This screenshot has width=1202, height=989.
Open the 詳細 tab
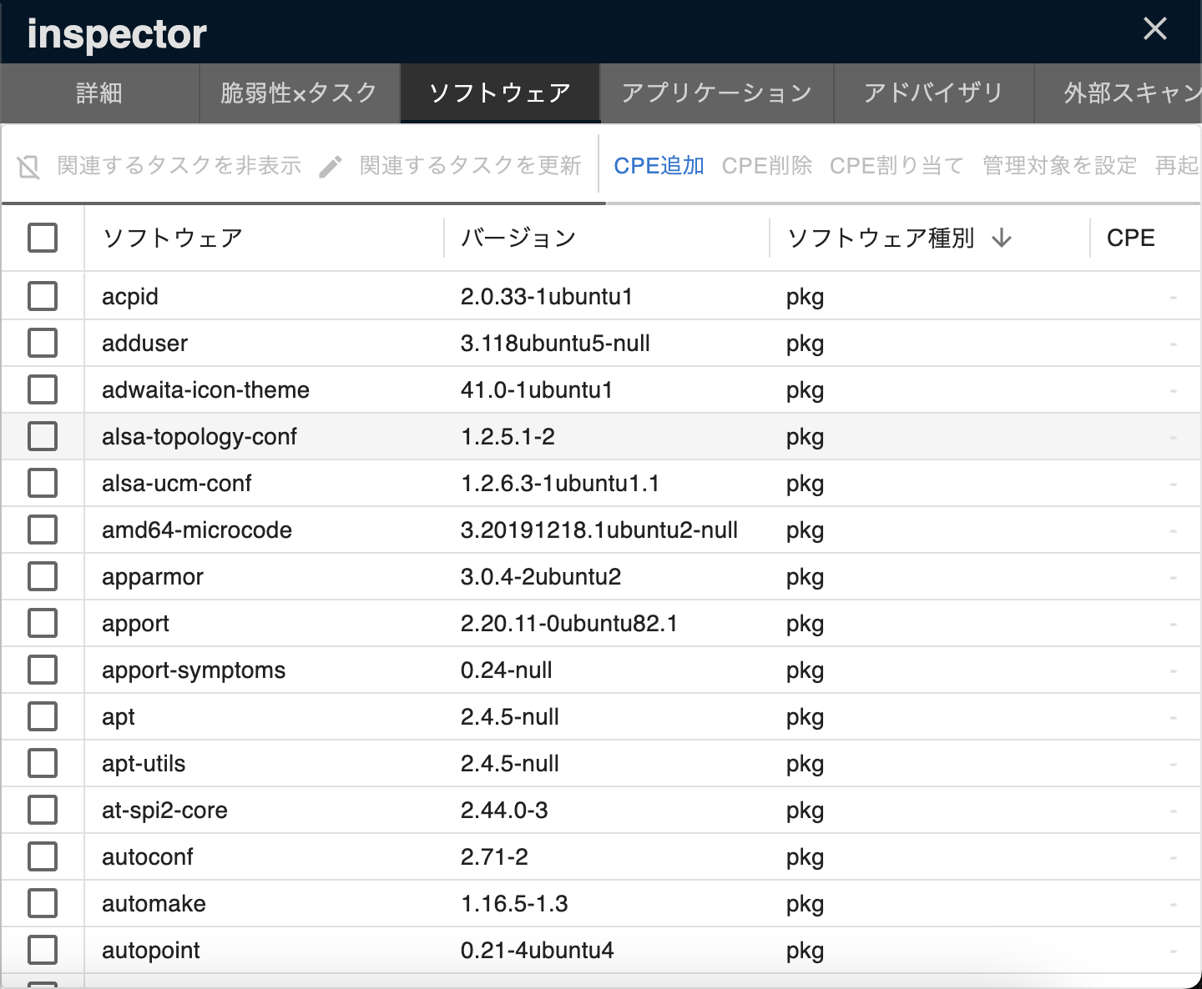[x=99, y=93]
